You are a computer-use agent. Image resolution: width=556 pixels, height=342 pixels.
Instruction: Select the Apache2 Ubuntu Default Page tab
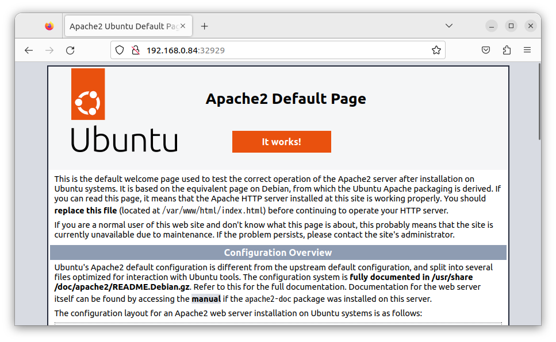[x=128, y=26]
